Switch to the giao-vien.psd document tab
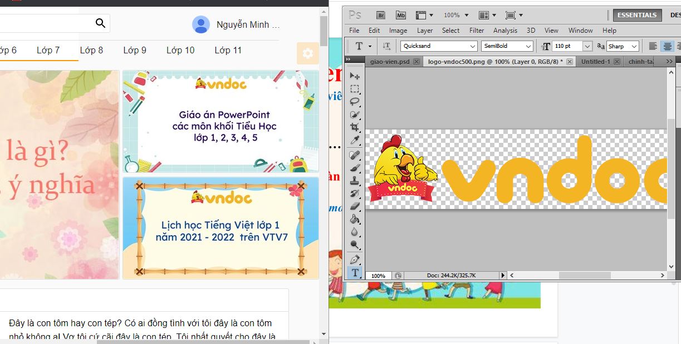This screenshot has width=681, height=344. [390, 62]
